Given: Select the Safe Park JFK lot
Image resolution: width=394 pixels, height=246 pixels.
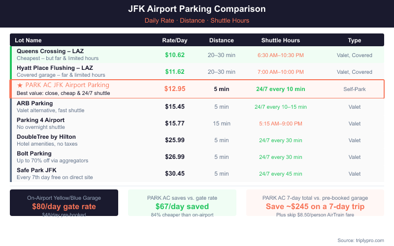Looking at the screenshot, I should (37, 170).
